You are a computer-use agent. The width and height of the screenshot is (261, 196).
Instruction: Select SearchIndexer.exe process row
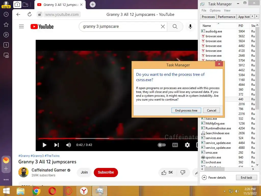(x=228, y=133)
